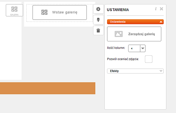Click the Wstaw galerię button
Screen dimensions: 176x113
click(60, 13)
